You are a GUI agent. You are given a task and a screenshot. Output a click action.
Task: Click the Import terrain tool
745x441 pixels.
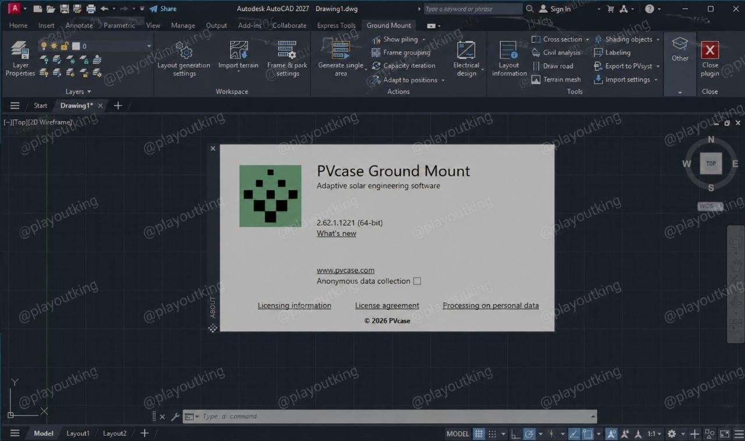click(238, 55)
